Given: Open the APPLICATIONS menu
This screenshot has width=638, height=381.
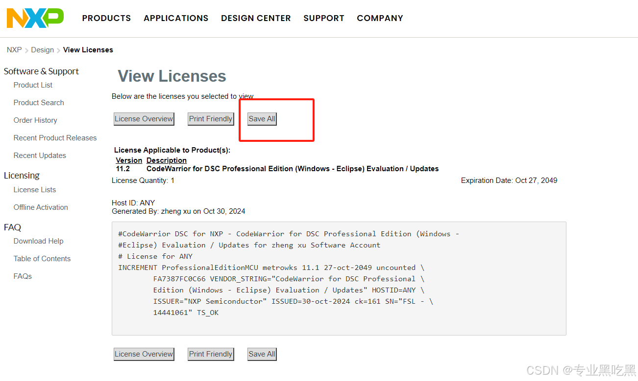Looking at the screenshot, I should coord(176,18).
